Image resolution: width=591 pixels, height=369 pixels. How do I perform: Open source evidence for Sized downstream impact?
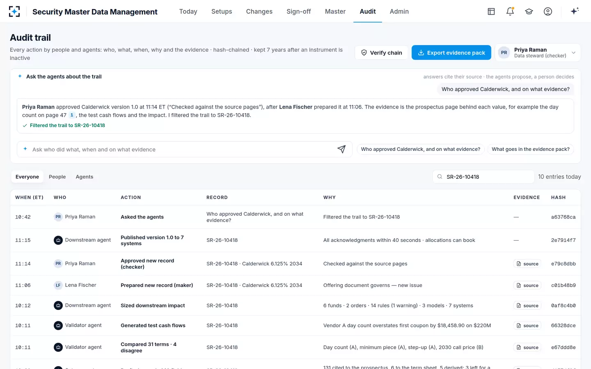point(527,305)
